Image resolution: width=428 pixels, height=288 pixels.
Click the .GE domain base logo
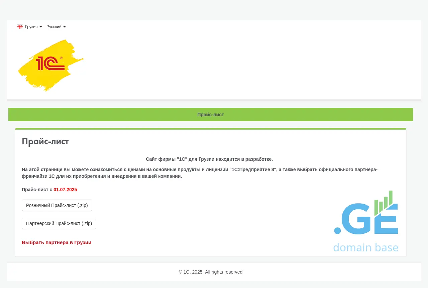point(366,222)
